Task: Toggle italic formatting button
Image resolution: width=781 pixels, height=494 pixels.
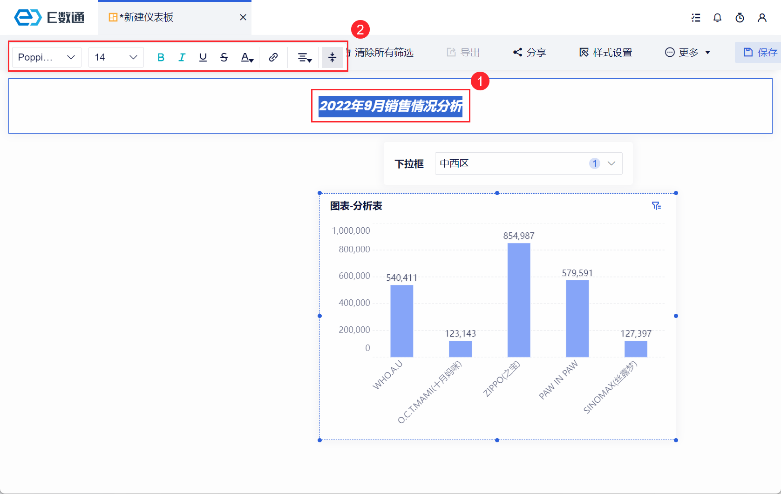Action: click(182, 57)
